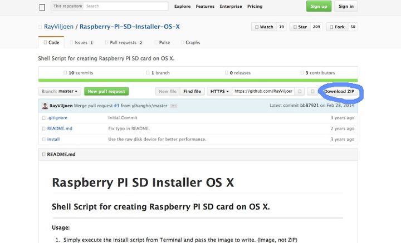Expand the commit message ellipsis

point(173,106)
